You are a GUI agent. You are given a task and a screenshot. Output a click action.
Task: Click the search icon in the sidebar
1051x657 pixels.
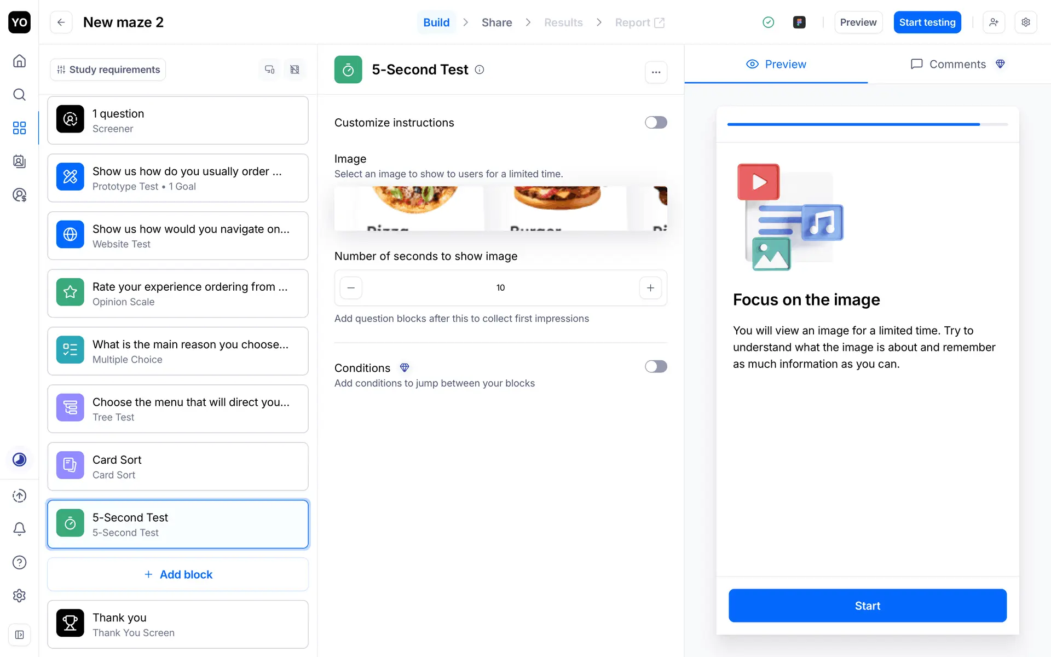19,95
